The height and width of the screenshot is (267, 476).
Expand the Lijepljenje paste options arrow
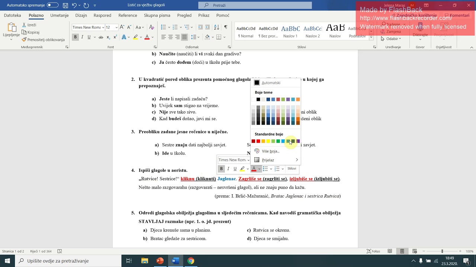click(x=11, y=39)
